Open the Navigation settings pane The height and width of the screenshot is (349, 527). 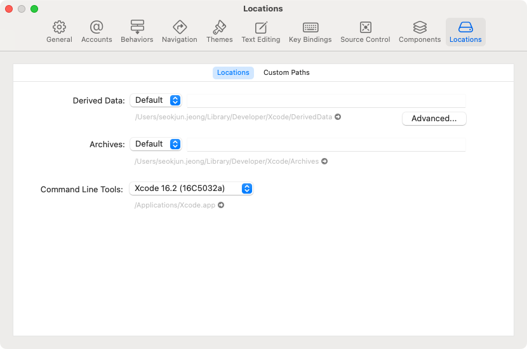coord(180,32)
